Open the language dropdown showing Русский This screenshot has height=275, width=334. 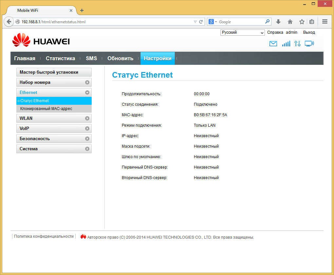(x=242, y=32)
